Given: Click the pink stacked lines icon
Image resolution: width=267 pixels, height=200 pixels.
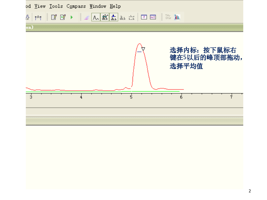Looking at the screenshot, I should click(x=87, y=17).
